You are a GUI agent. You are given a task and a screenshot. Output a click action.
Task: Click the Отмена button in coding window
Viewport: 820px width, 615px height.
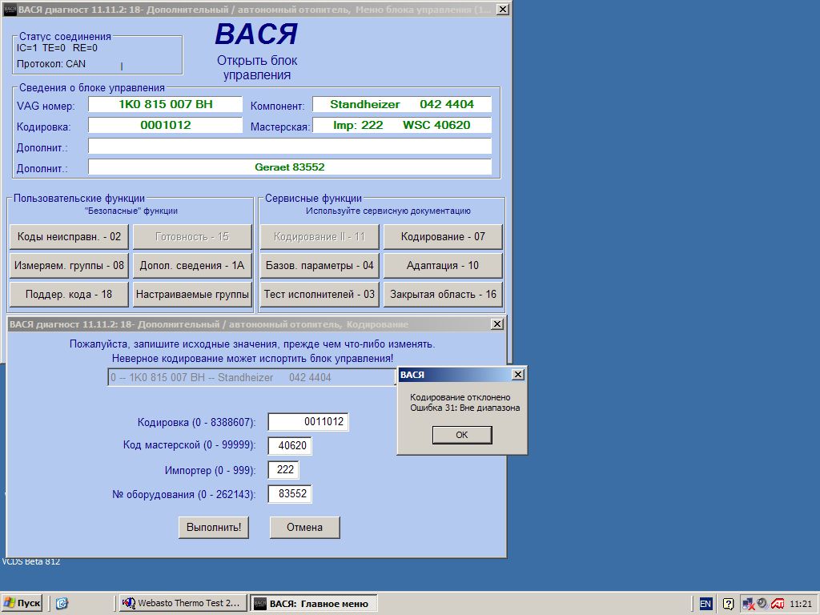point(304,527)
